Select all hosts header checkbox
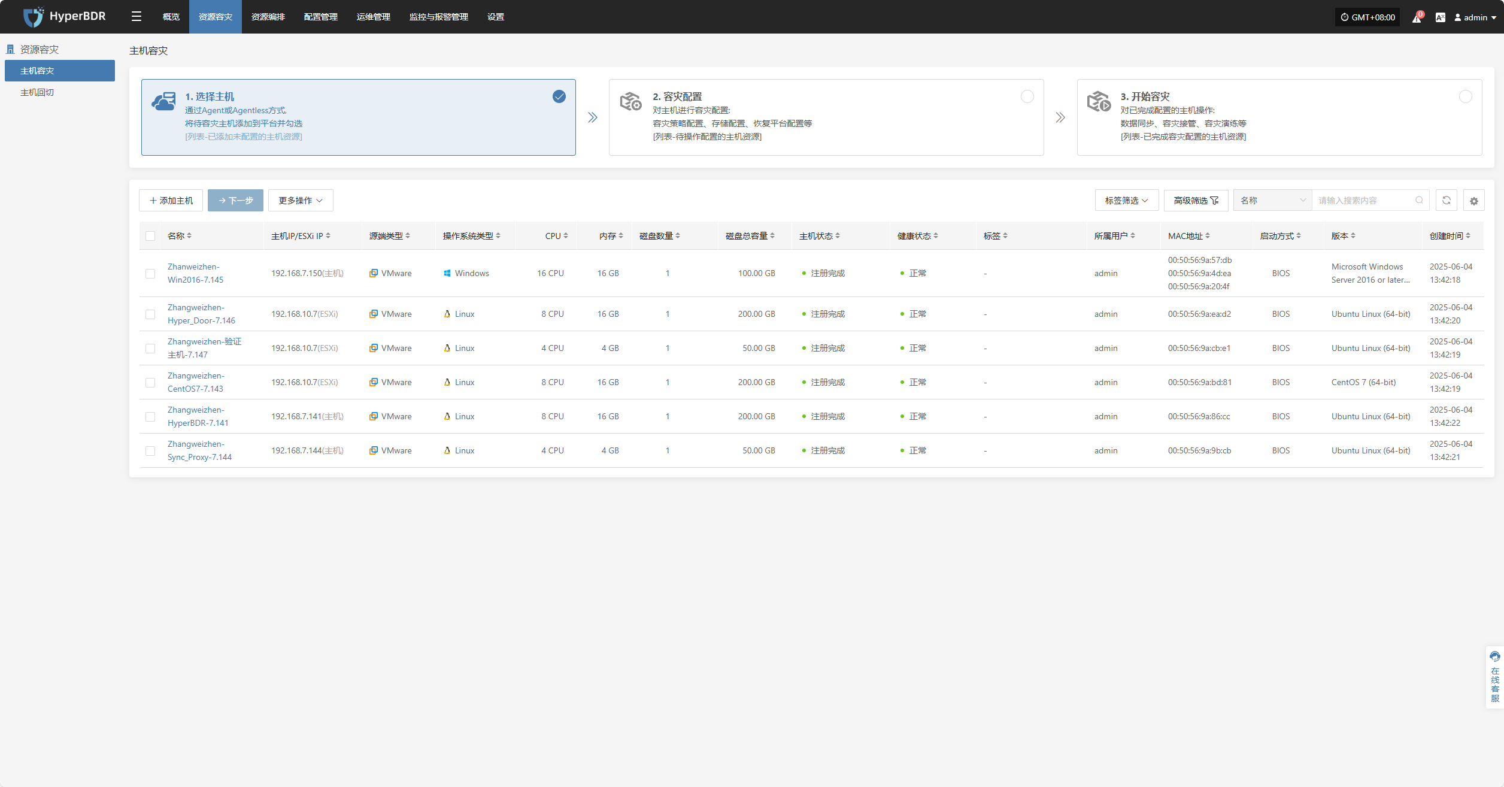This screenshot has width=1504, height=787. tap(150, 236)
